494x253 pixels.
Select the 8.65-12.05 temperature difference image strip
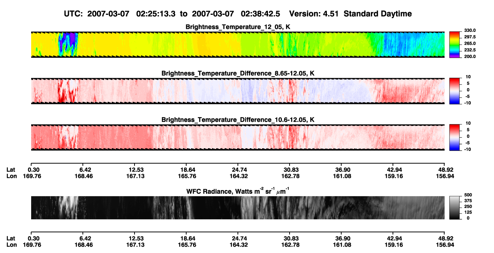tap(237, 91)
